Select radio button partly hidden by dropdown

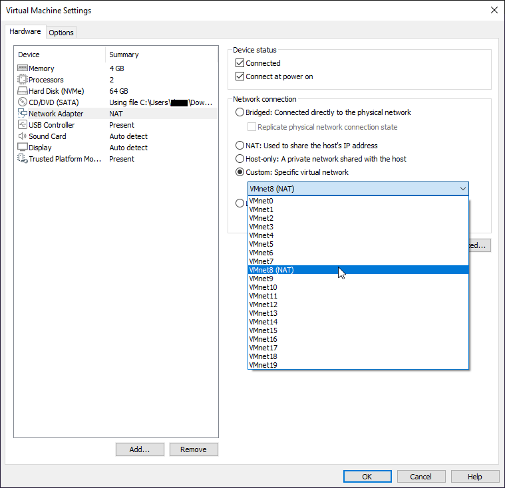(240, 203)
